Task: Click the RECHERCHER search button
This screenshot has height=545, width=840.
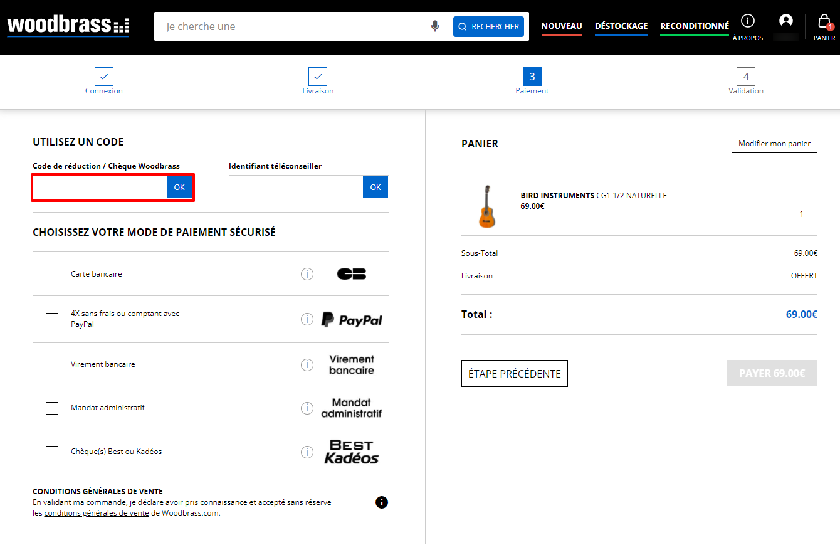Action: click(488, 26)
